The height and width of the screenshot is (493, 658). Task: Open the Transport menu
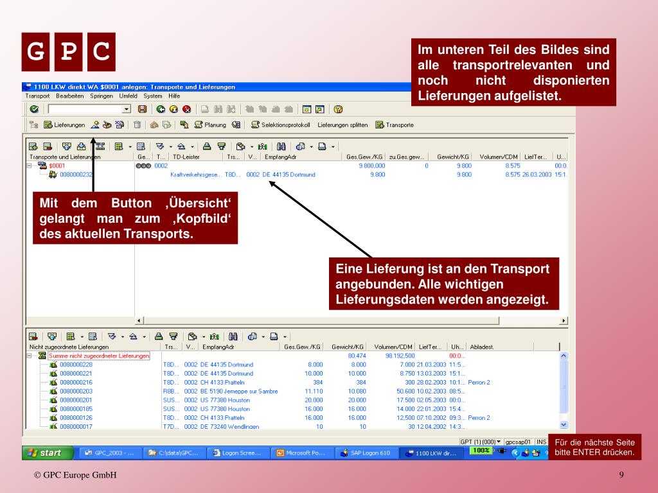point(37,96)
